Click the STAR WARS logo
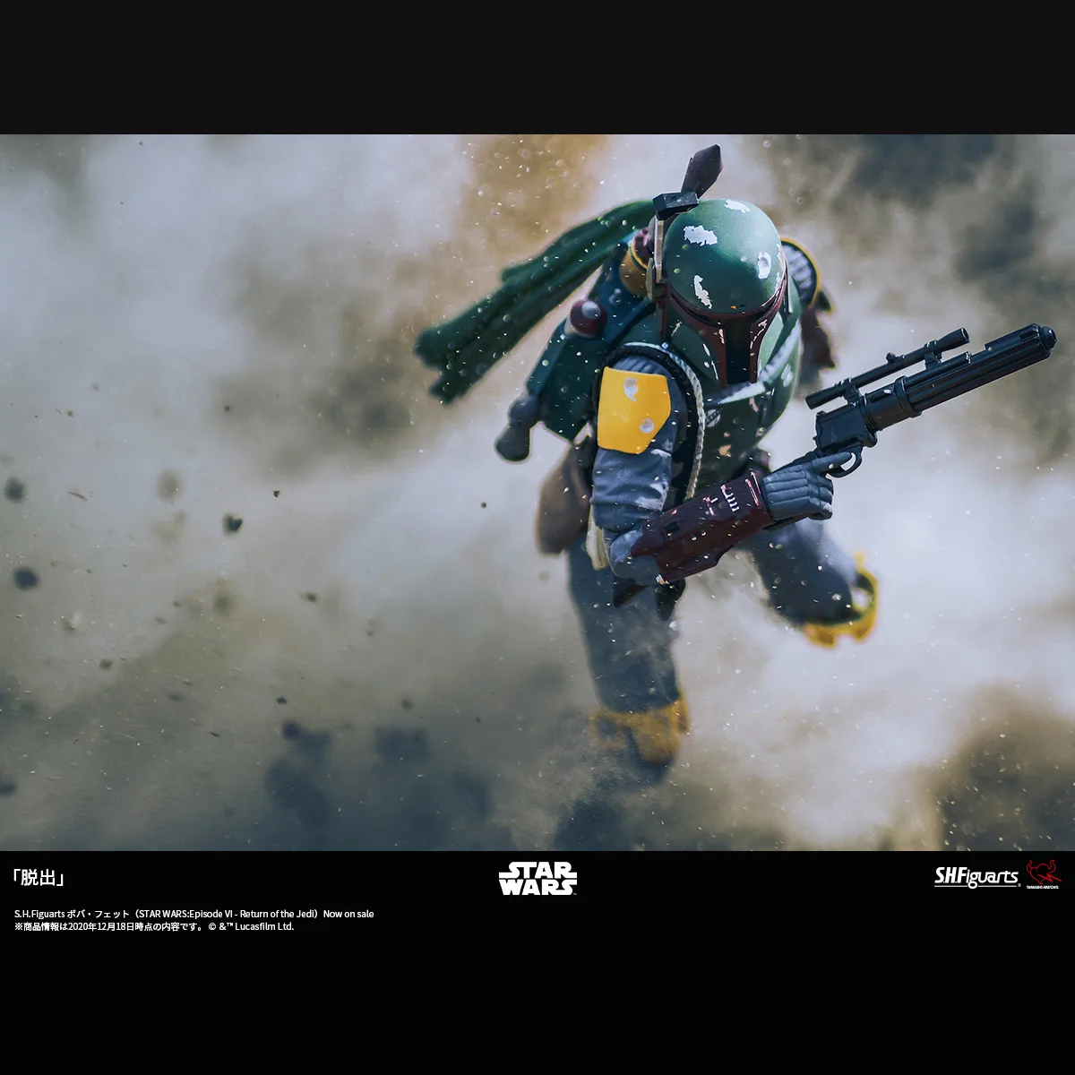 click(537, 878)
